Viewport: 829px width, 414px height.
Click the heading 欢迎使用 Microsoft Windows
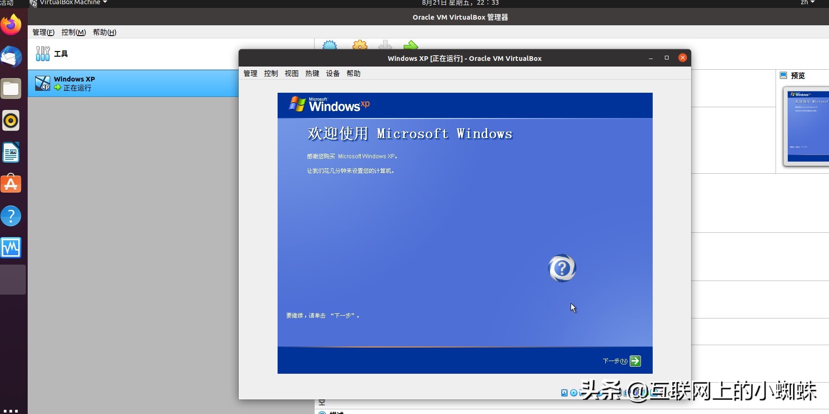(410, 133)
